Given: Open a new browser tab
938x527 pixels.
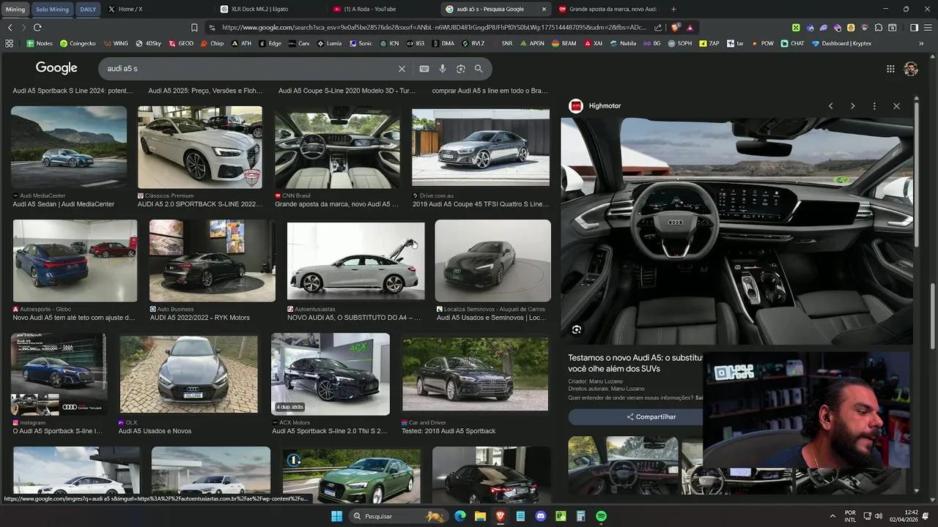Looking at the screenshot, I should click(x=673, y=9).
